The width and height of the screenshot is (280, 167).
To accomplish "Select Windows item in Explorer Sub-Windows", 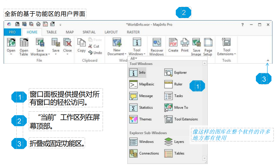I will [142, 142].
